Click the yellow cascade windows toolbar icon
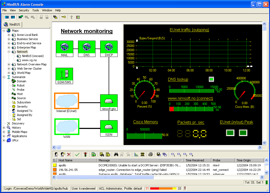The height and width of the screenshot is (193, 270). 55,17
